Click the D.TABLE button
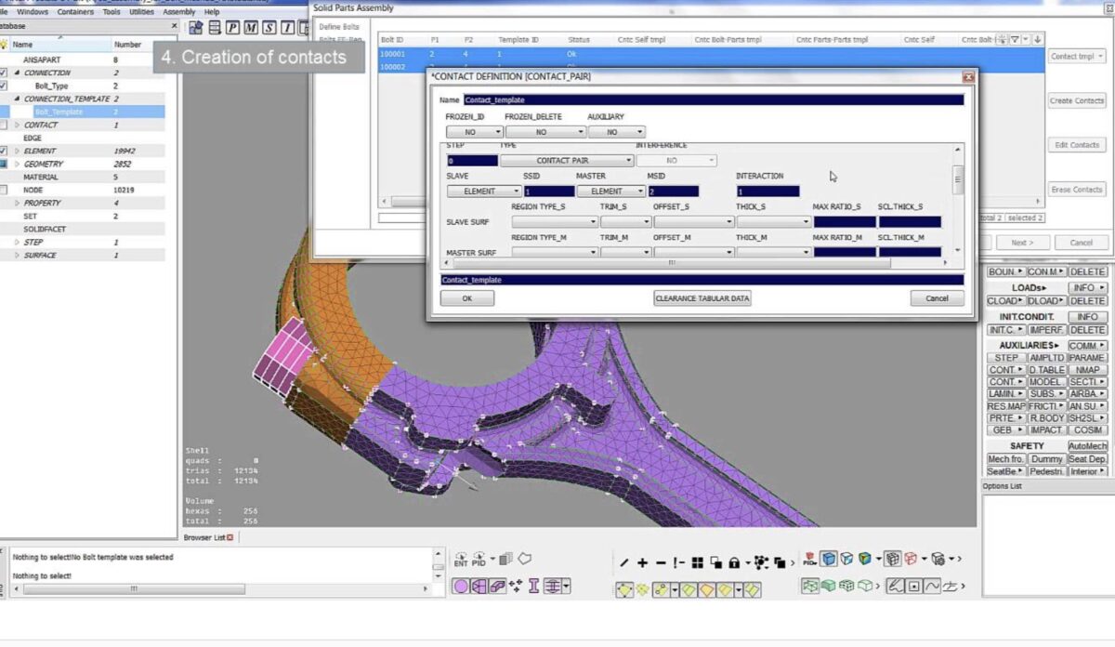 pyautogui.click(x=1046, y=370)
